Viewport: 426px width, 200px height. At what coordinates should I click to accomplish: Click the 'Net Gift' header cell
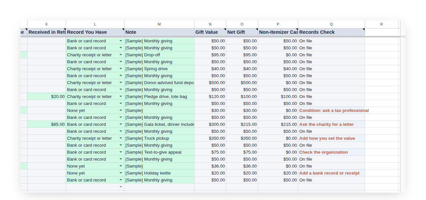(x=242, y=32)
